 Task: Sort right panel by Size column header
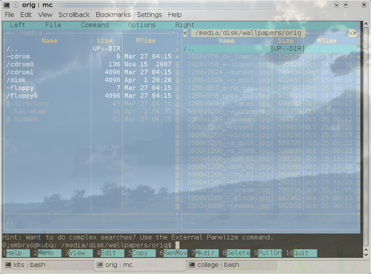point(285,40)
